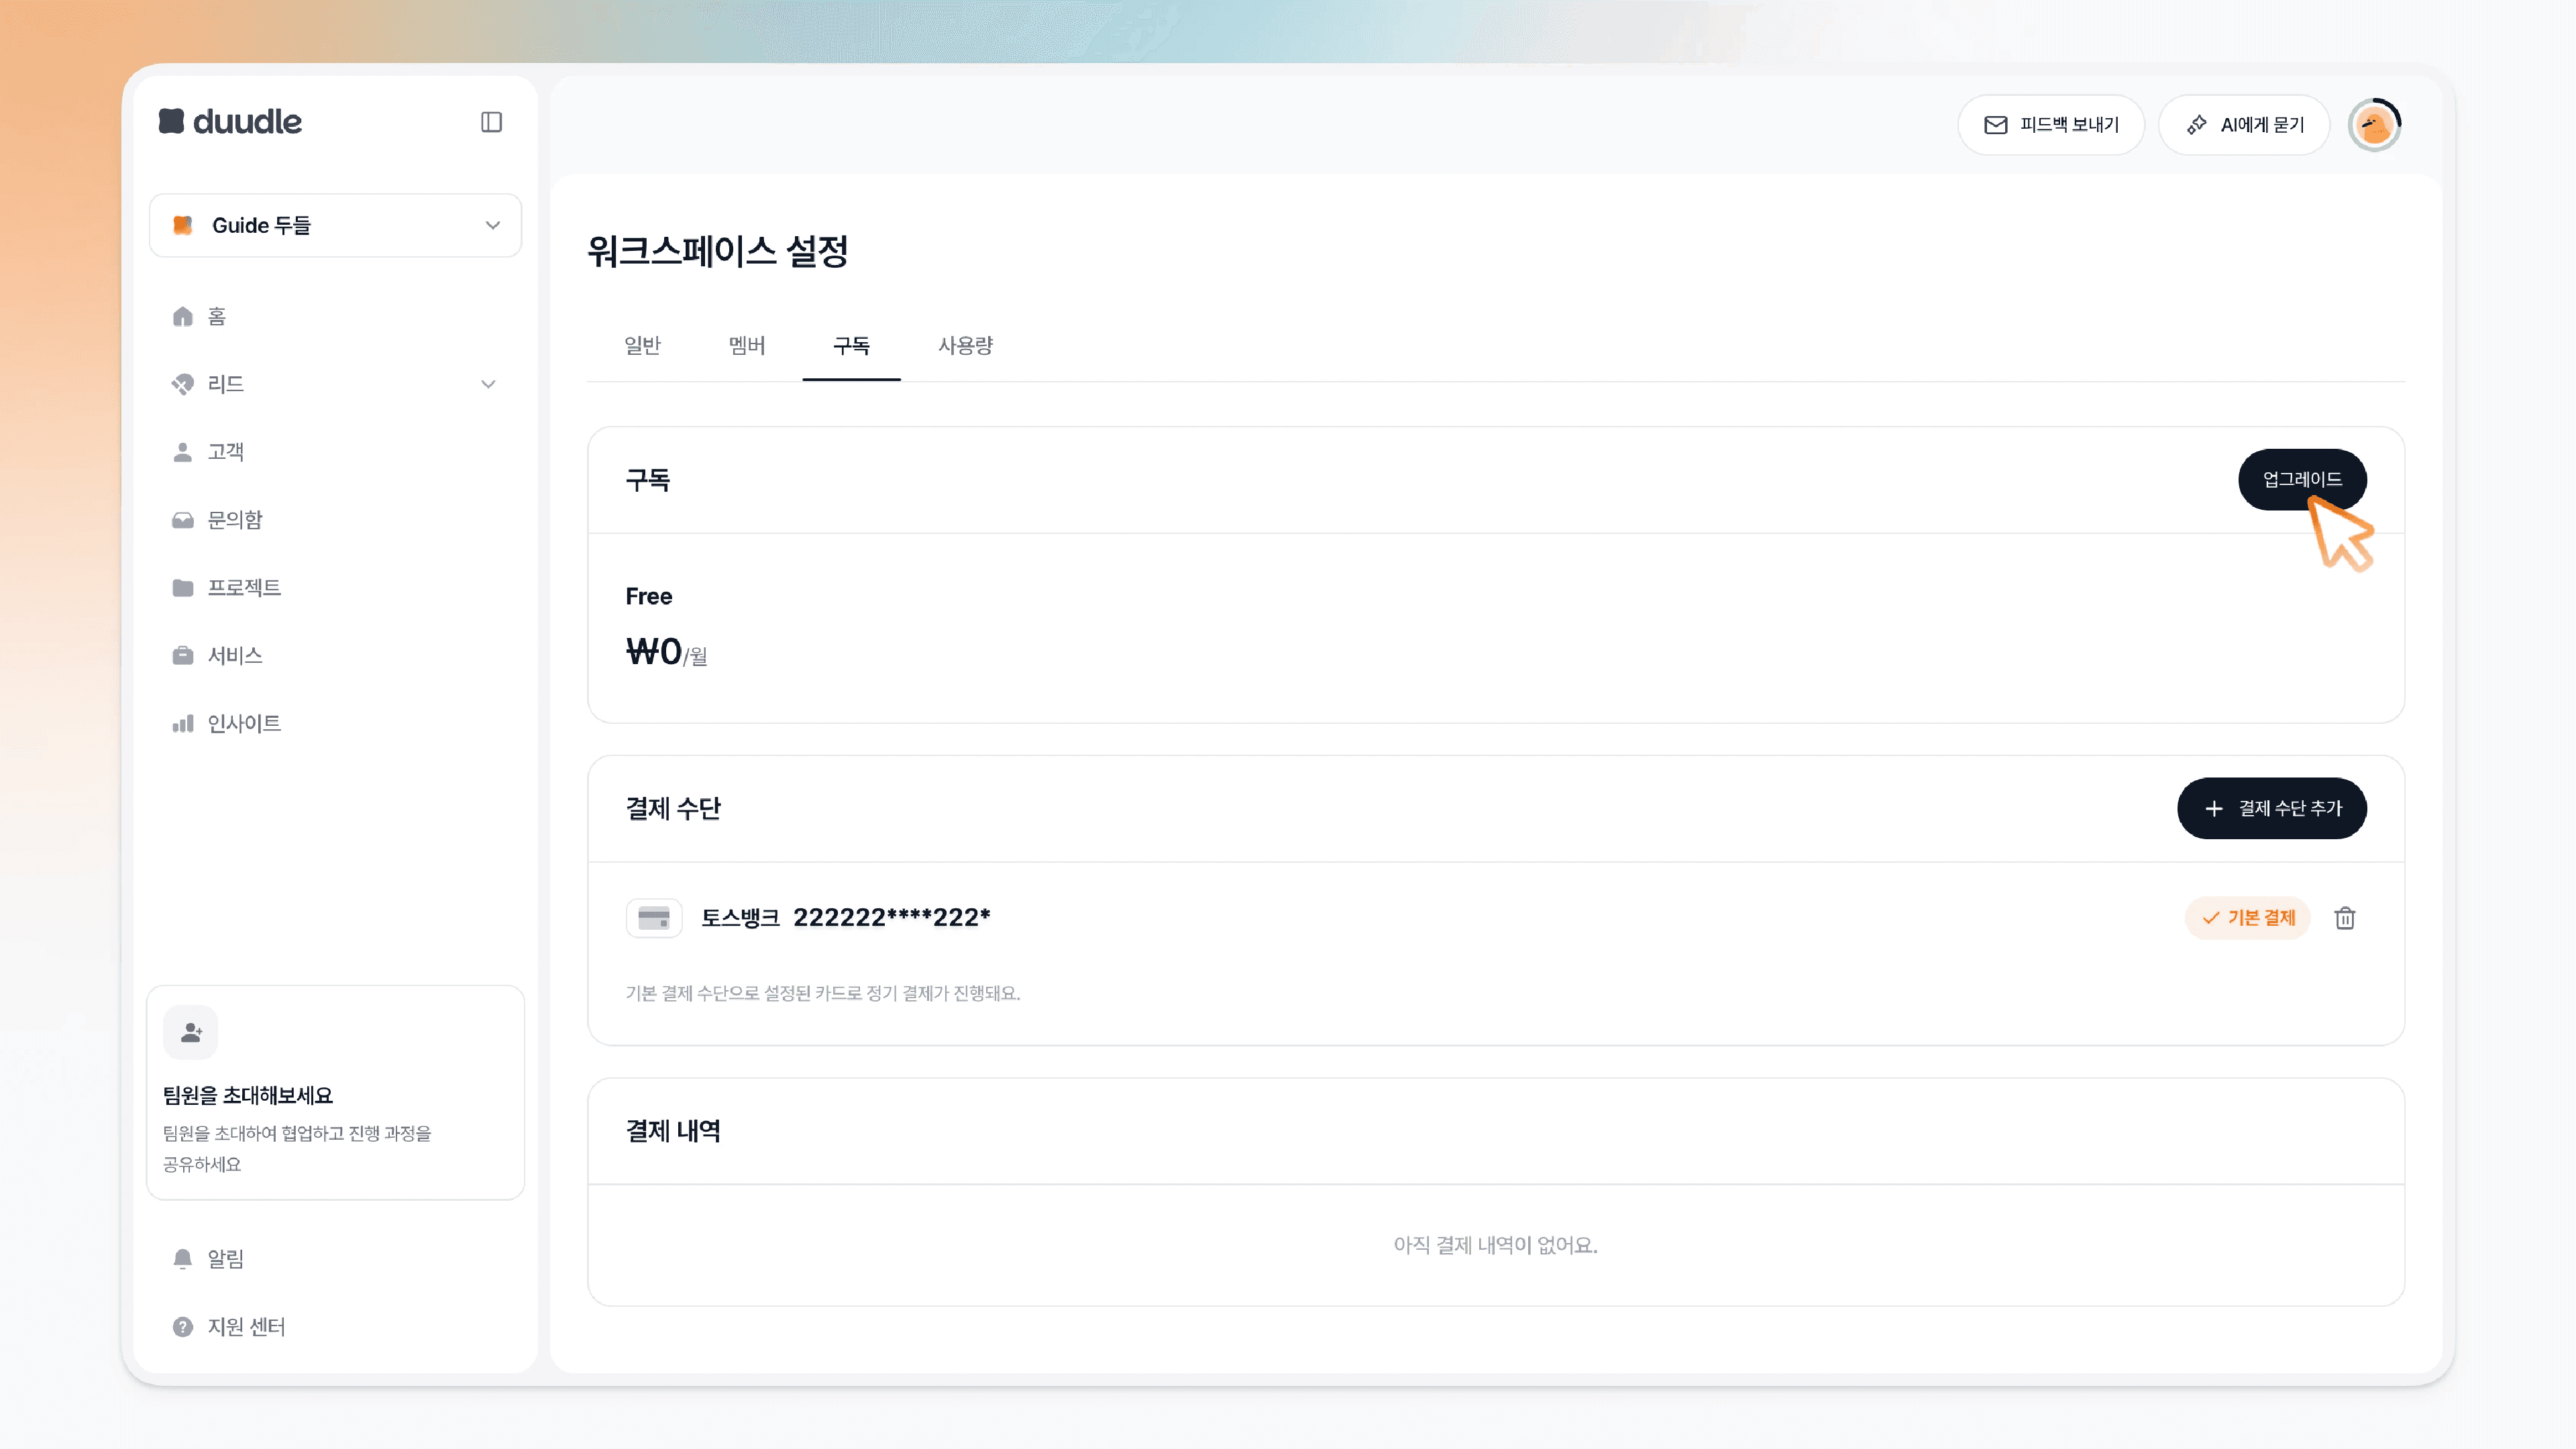Click the 기본 결제 badge
Viewport: 2576px width, 1449px height.
2247,918
